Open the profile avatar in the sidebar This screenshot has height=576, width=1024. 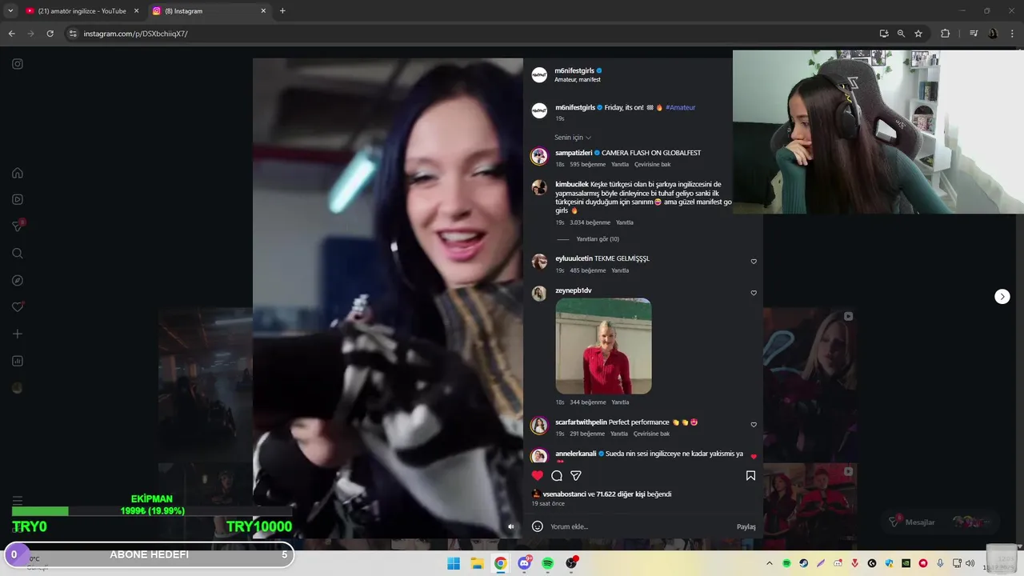(18, 388)
